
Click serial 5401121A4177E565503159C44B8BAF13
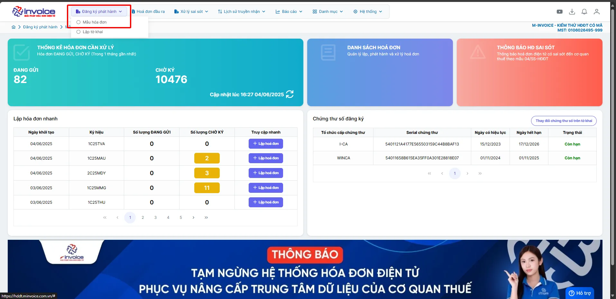pos(422,144)
